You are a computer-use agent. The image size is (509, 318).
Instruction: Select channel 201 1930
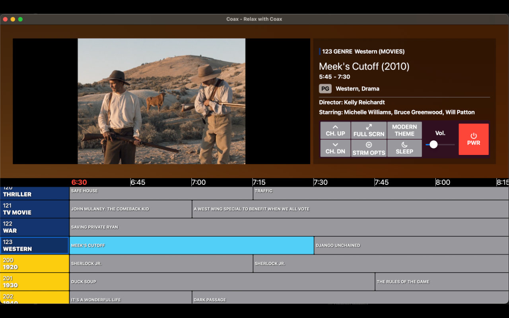point(35,282)
